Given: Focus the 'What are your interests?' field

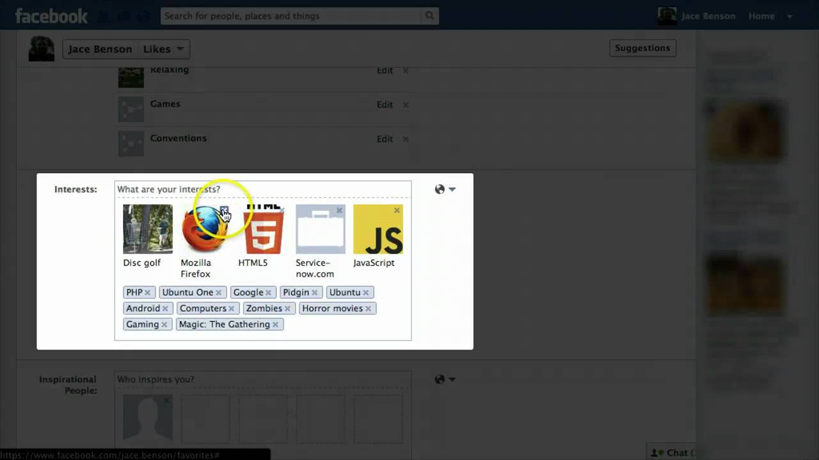Looking at the screenshot, I should pyautogui.click(x=262, y=189).
